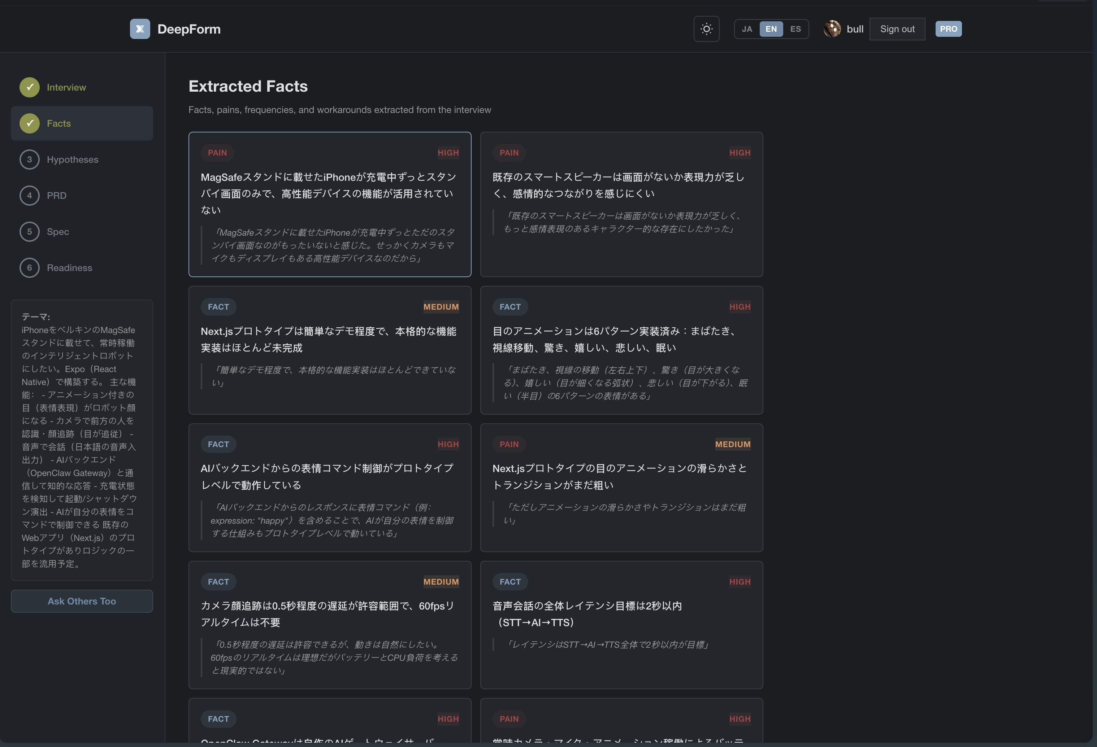Switch interface language to ES
Screen dimensions: 1097x747
[x=795, y=29]
